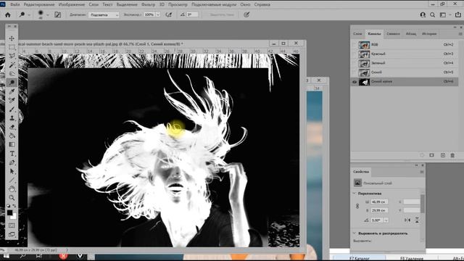
Task: Set the foreground color swatch
Action: [x=9, y=212]
